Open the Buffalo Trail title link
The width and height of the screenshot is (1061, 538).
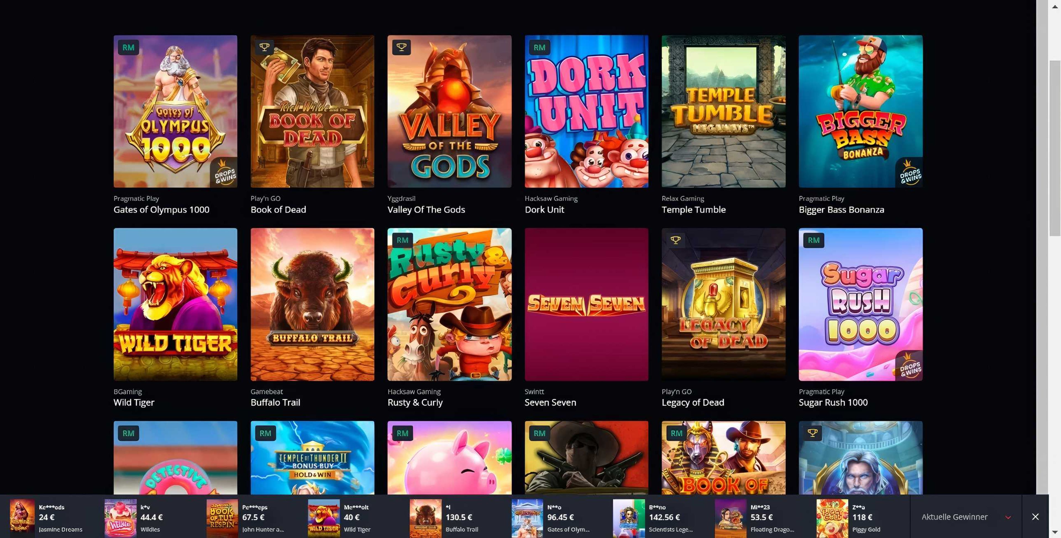point(275,403)
